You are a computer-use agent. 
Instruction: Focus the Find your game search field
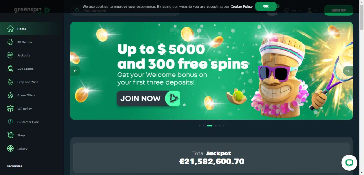point(125,11)
